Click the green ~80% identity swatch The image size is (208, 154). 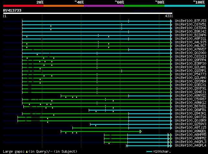144,6
